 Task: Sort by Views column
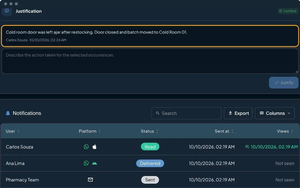[285, 131]
